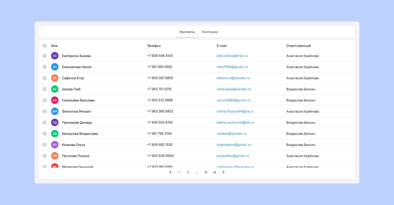This screenshot has width=394, height=205.
Task: Click phone number +7 900 639 9993
Action: pyautogui.click(x=160, y=156)
